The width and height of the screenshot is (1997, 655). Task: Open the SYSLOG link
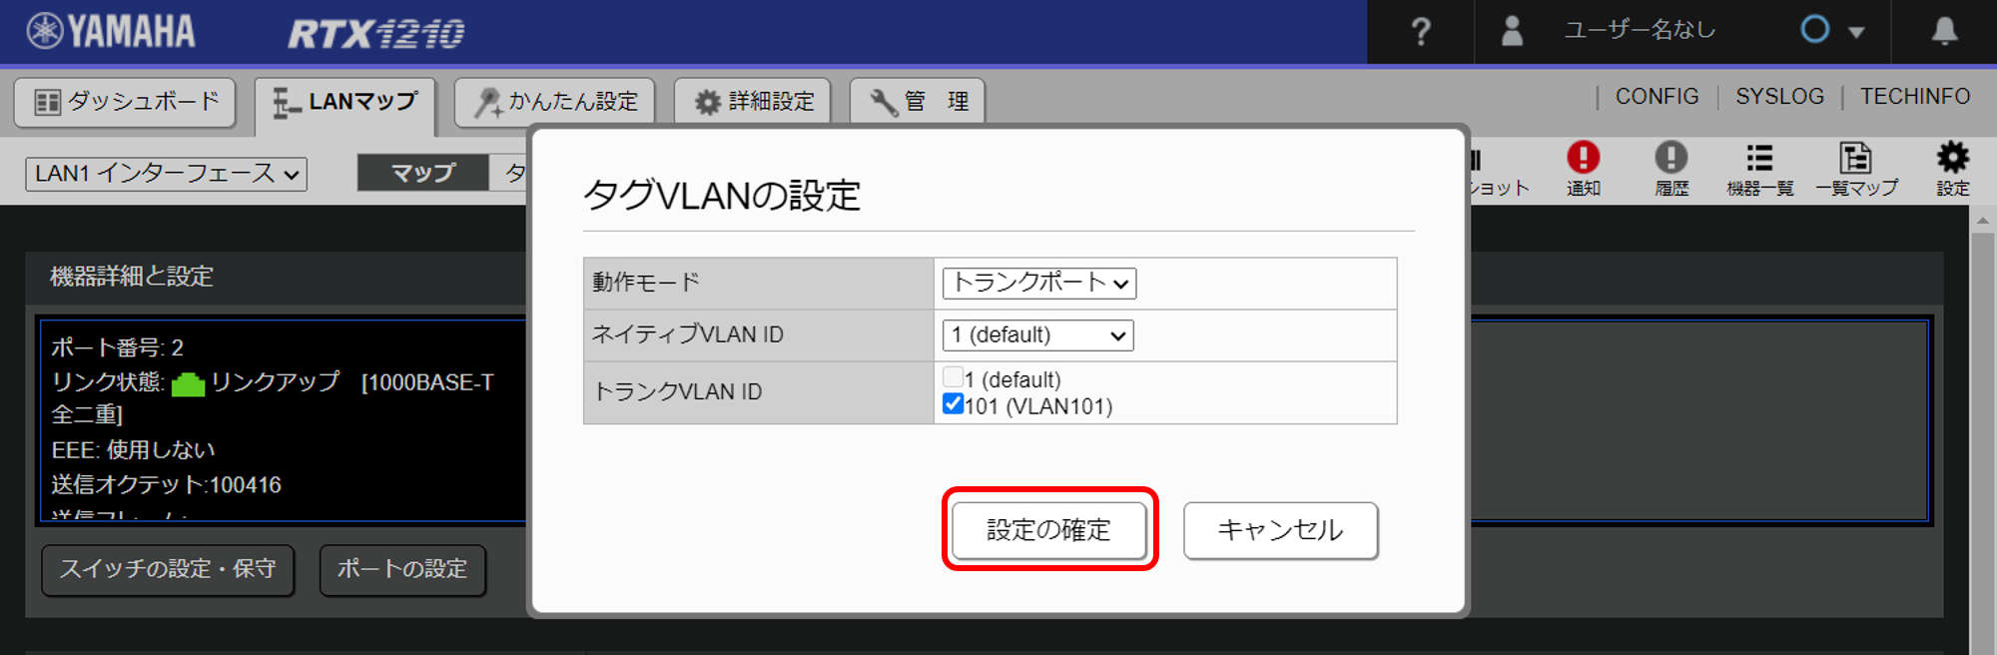(1779, 97)
